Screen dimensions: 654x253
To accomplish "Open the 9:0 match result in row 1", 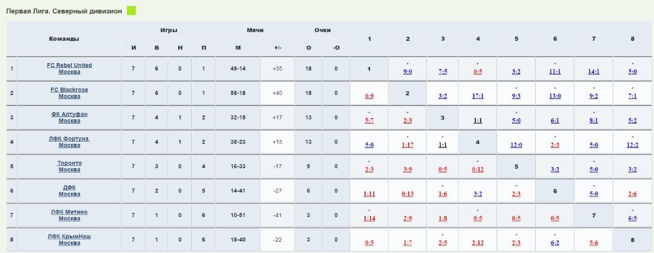I will point(408,71).
